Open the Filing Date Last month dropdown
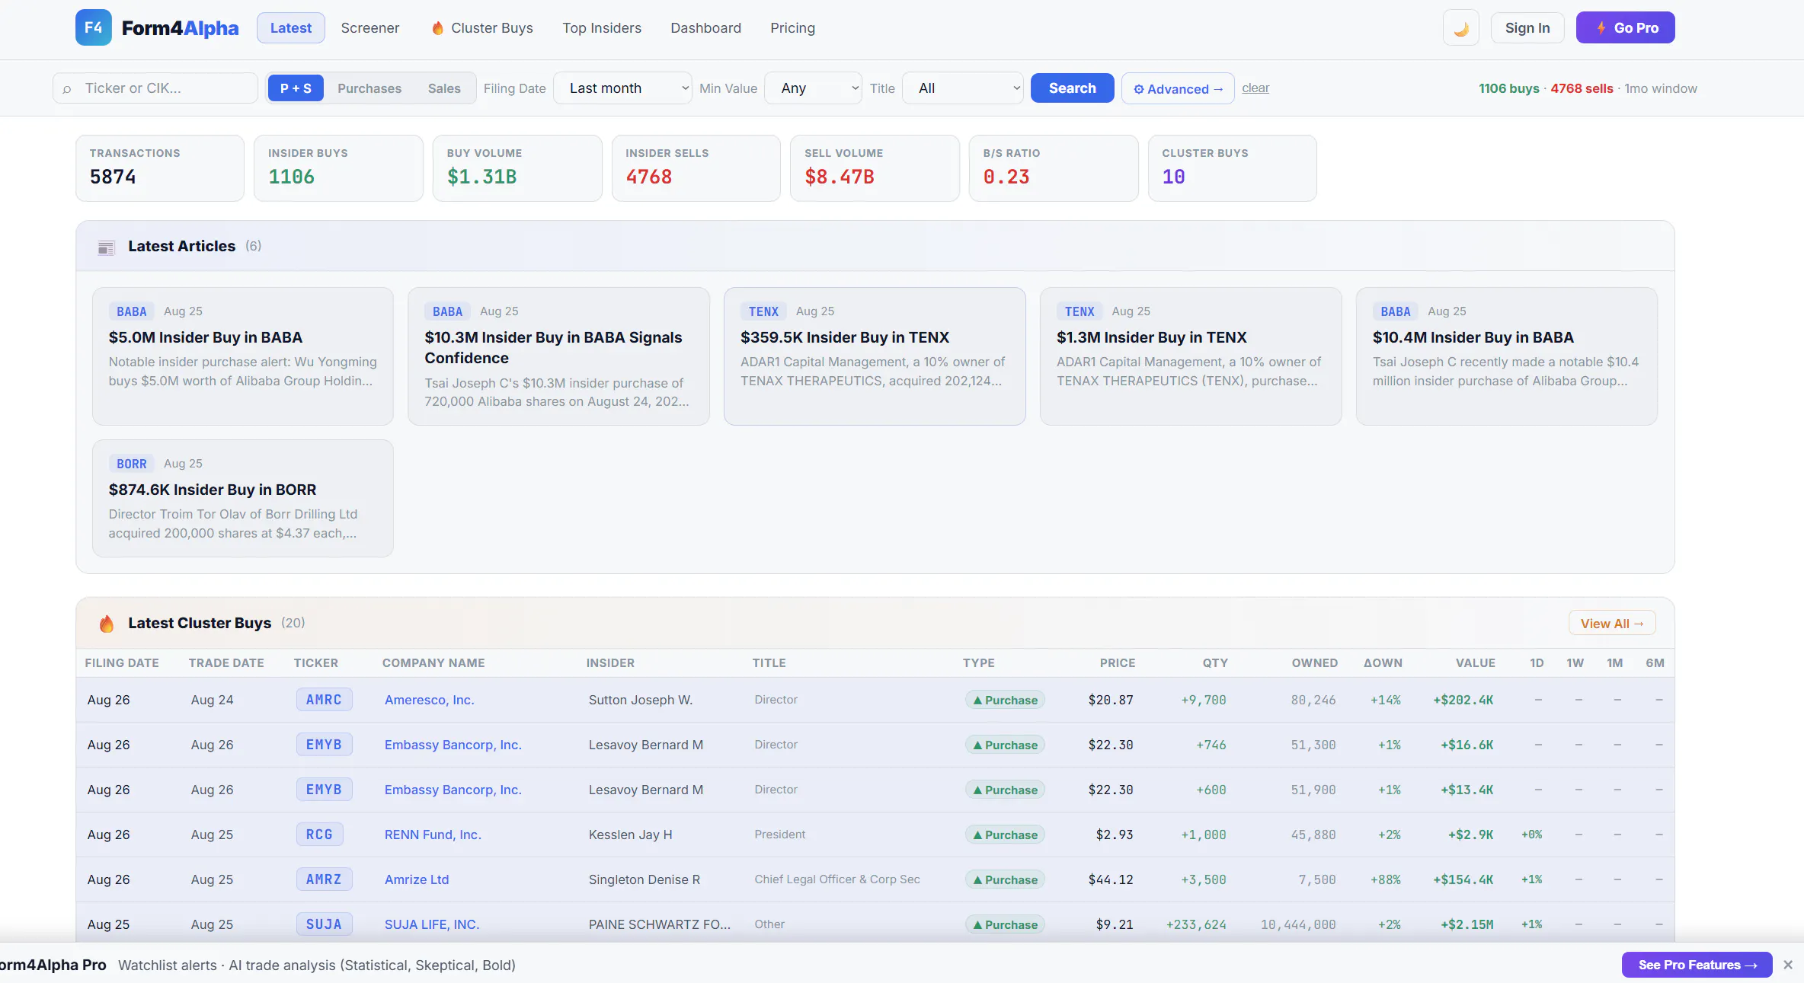Image resolution: width=1804 pixels, height=983 pixels. click(622, 88)
